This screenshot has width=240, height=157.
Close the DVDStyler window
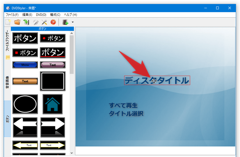coord(229,8)
